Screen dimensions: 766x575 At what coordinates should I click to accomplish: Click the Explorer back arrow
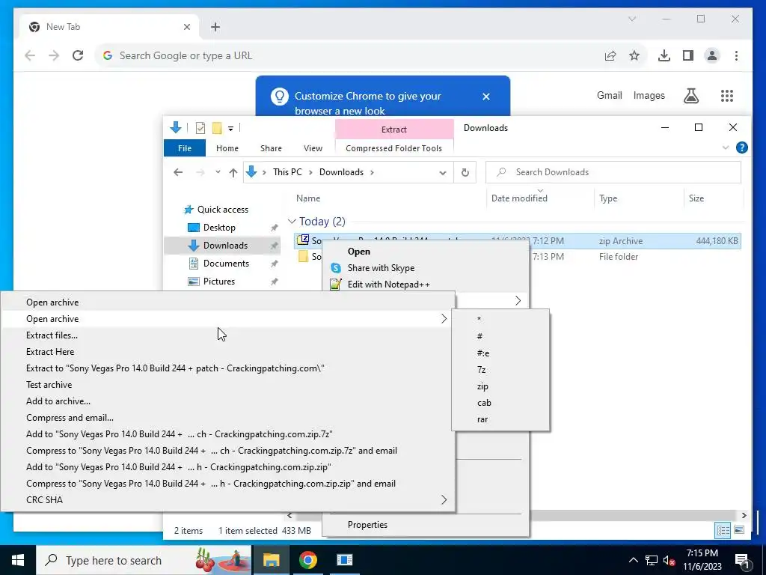(178, 172)
